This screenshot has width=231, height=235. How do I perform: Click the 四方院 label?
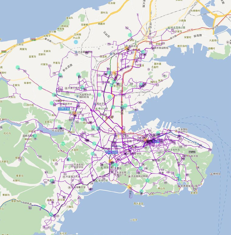click(30, 105)
